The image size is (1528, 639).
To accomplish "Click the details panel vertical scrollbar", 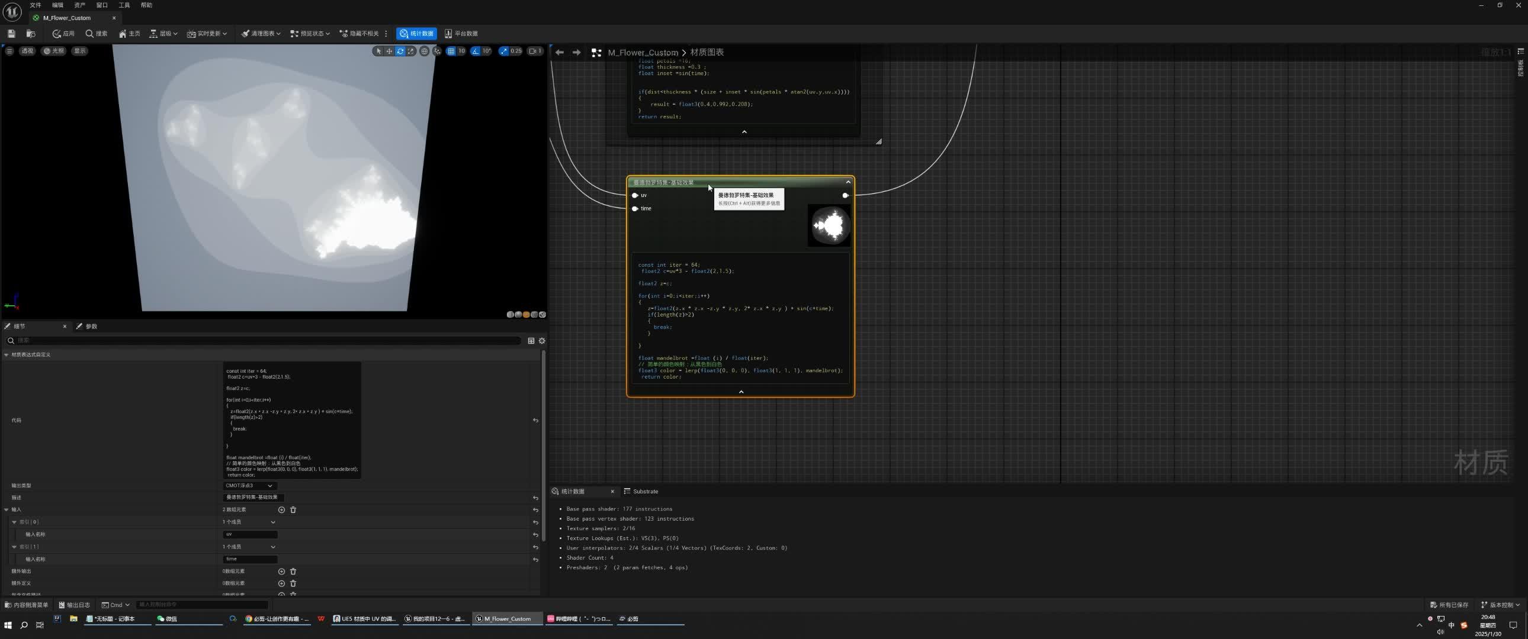I will click(x=543, y=444).
